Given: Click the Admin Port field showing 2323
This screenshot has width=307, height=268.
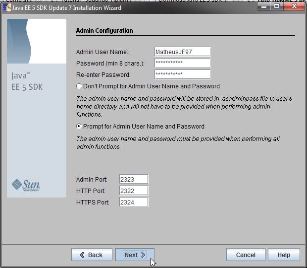Looking at the screenshot, I should click(x=134, y=179).
